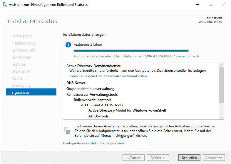Close the wizard window with X
This screenshot has width=231, height=164.
224,5
